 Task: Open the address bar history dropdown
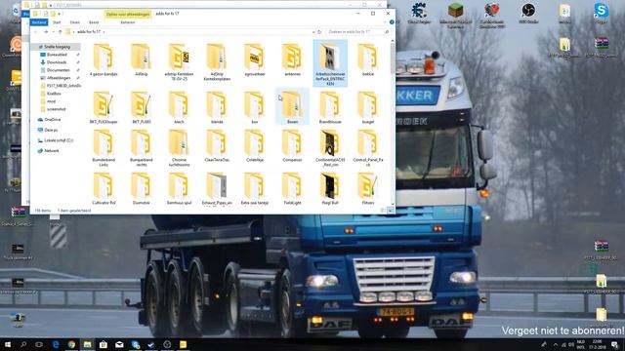pos(313,32)
